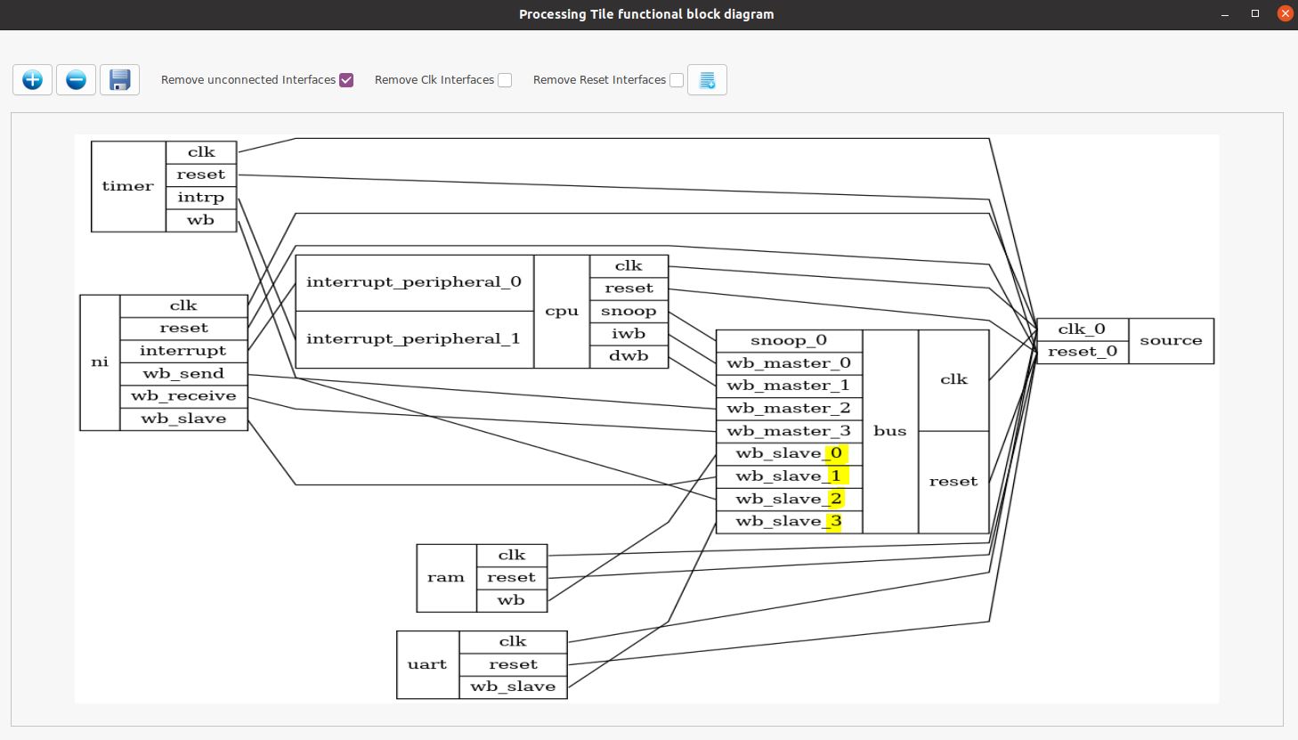Click the cpu block's 'clk' port
This screenshot has height=740, width=1298.
(629, 266)
